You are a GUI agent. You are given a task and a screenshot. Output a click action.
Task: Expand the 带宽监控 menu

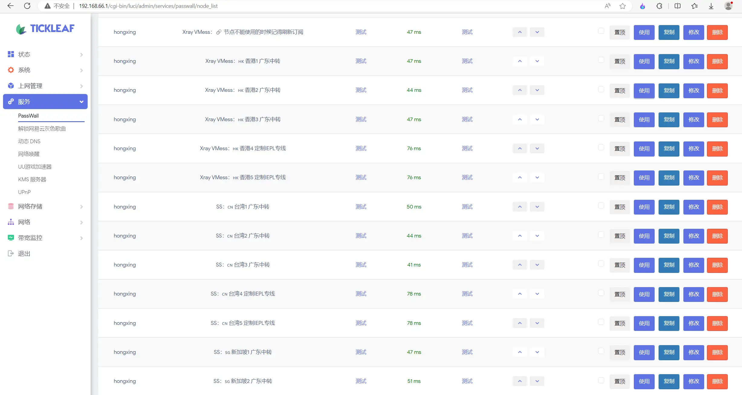45,238
